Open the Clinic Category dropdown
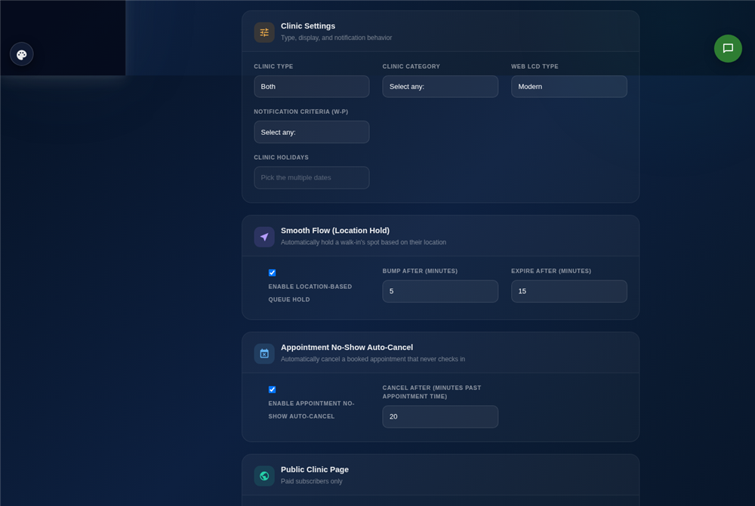This screenshot has width=755, height=506. [440, 87]
